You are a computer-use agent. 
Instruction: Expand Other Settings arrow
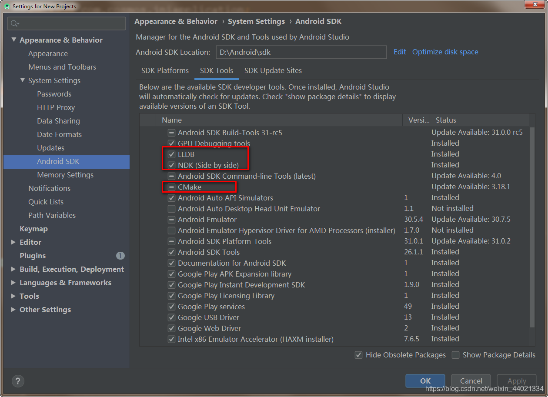tap(13, 310)
